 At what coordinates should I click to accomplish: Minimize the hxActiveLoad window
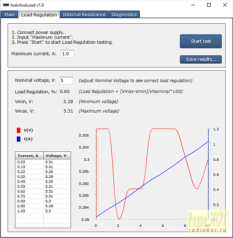pyautogui.click(x=193, y=5)
